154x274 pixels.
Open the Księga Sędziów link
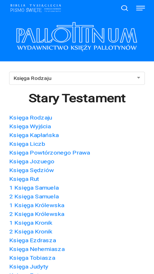pyautogui.click(x=32, y=170)
